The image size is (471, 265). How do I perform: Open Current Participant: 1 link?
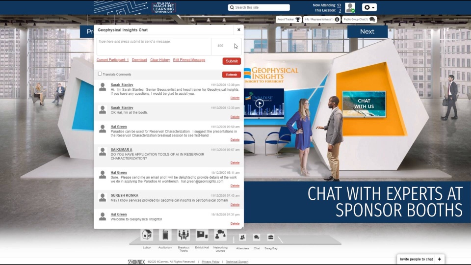112,60
